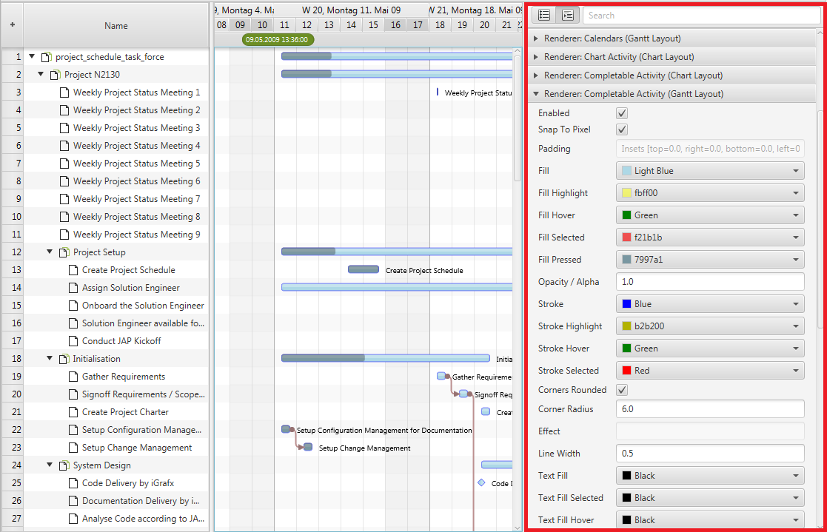Click the Line Width value field

(710, 453)
